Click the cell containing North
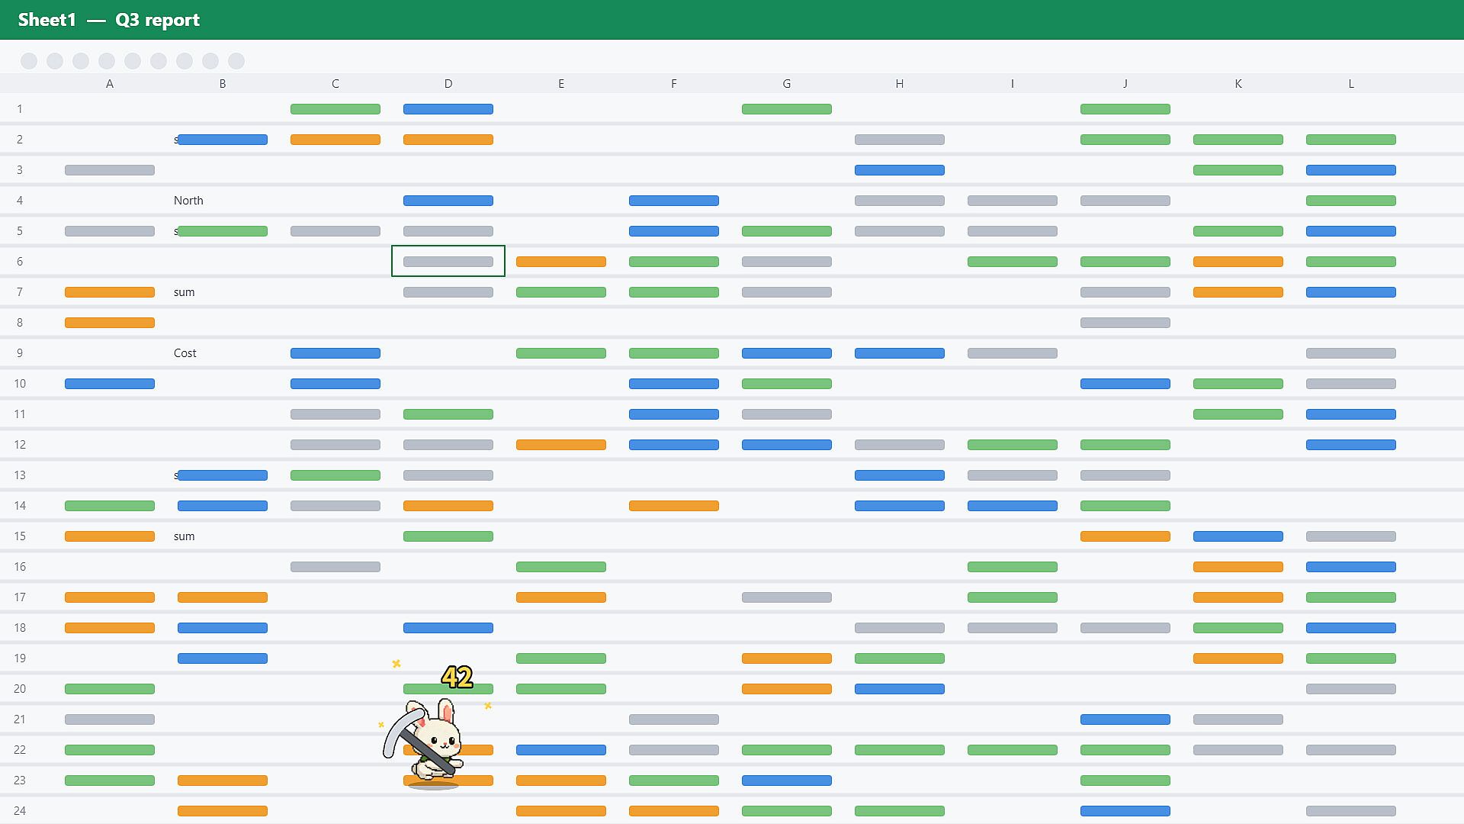Image resolution: width=1464 pixels, height=824 pixels. [x=223, y=201]
